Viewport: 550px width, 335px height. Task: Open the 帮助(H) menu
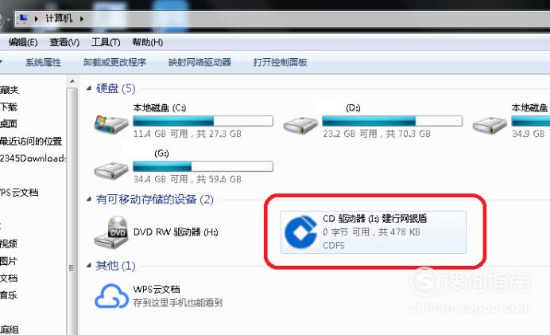point(147,42)
